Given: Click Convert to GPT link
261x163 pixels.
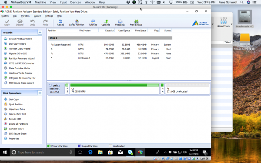Looking at the screenshot, I should pos(17,129).
